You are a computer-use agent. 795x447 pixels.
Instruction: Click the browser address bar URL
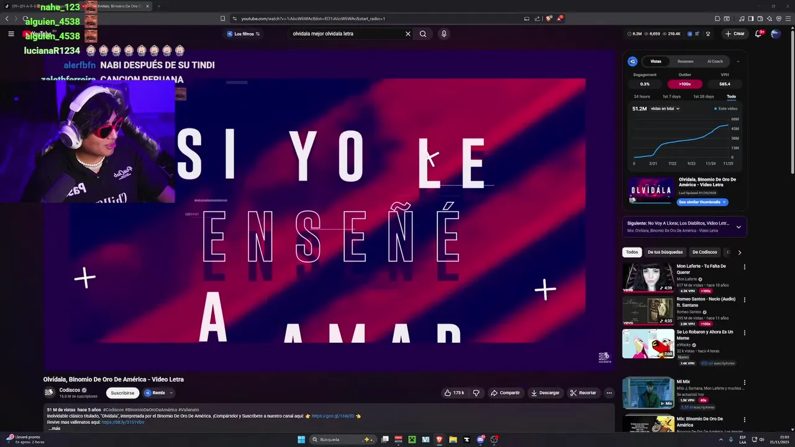(313, 19)
